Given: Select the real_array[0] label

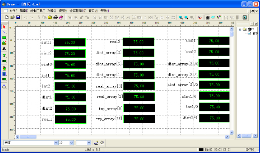Looking at the screenshot, I should point(109,86).
